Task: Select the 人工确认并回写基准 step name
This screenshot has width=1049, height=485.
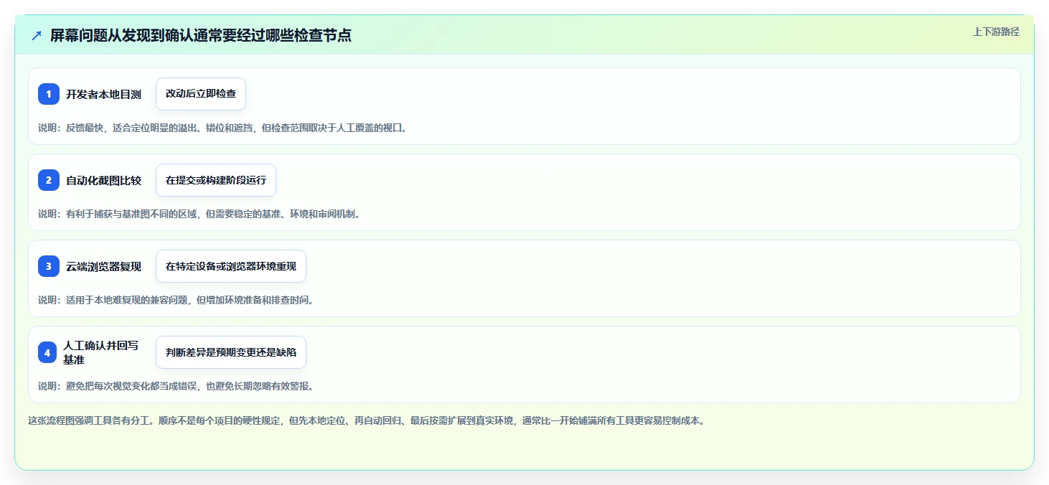Action: tap(101, 352)
